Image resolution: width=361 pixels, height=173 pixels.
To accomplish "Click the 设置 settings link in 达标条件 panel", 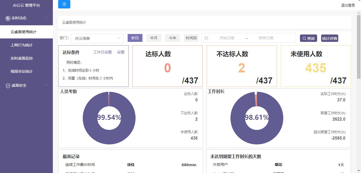I will (x=121, y=52).
